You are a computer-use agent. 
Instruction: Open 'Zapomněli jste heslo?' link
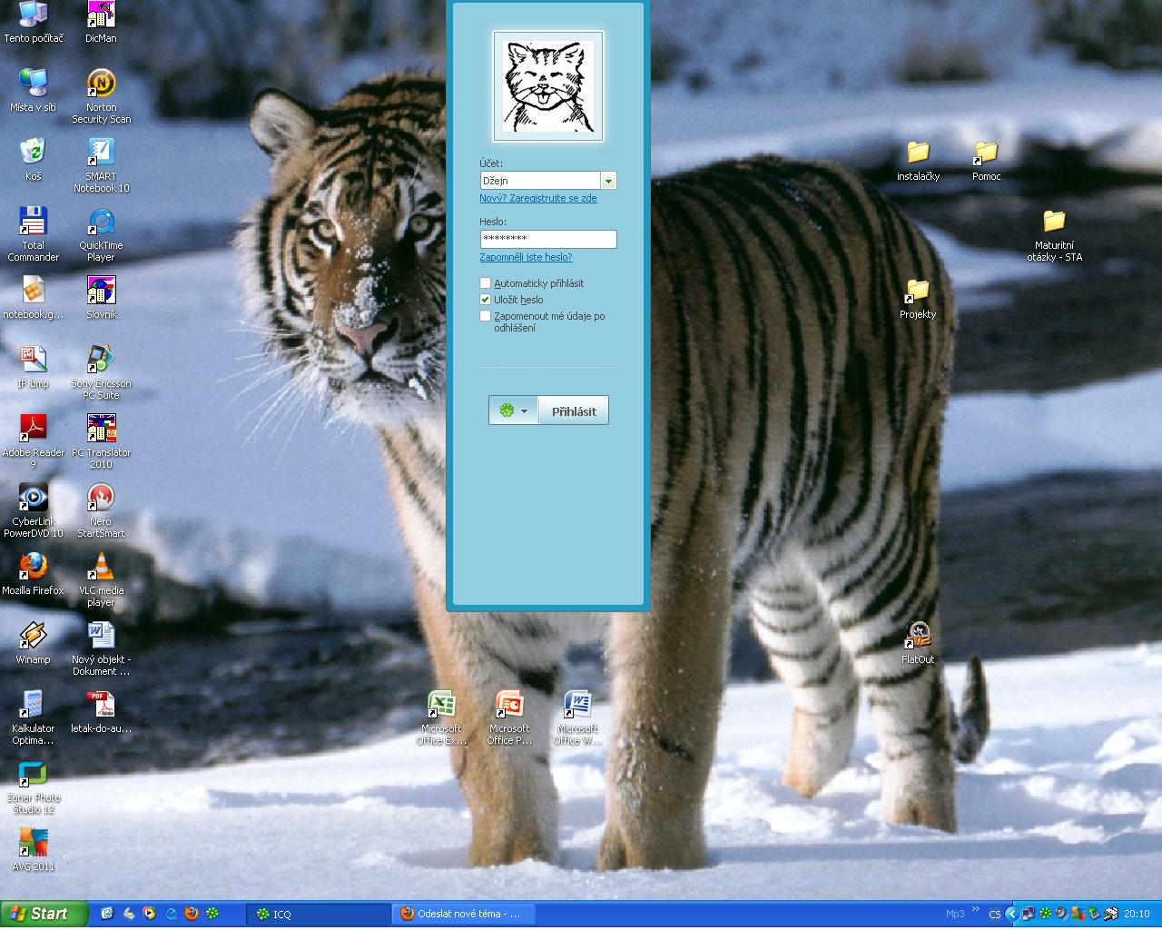[526, 257]
